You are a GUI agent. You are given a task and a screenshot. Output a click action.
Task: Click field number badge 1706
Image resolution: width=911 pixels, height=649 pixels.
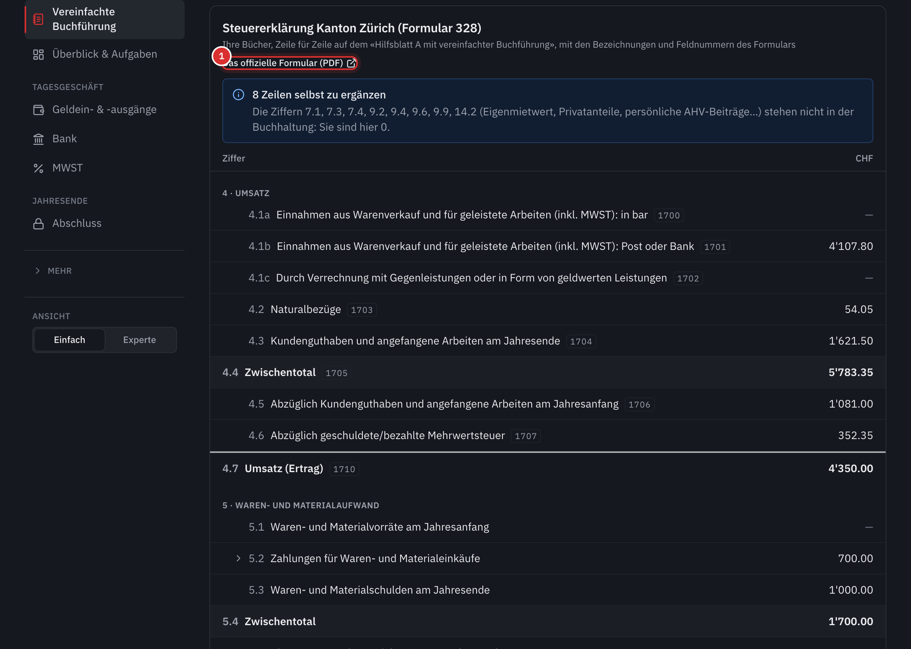point(639,405)
